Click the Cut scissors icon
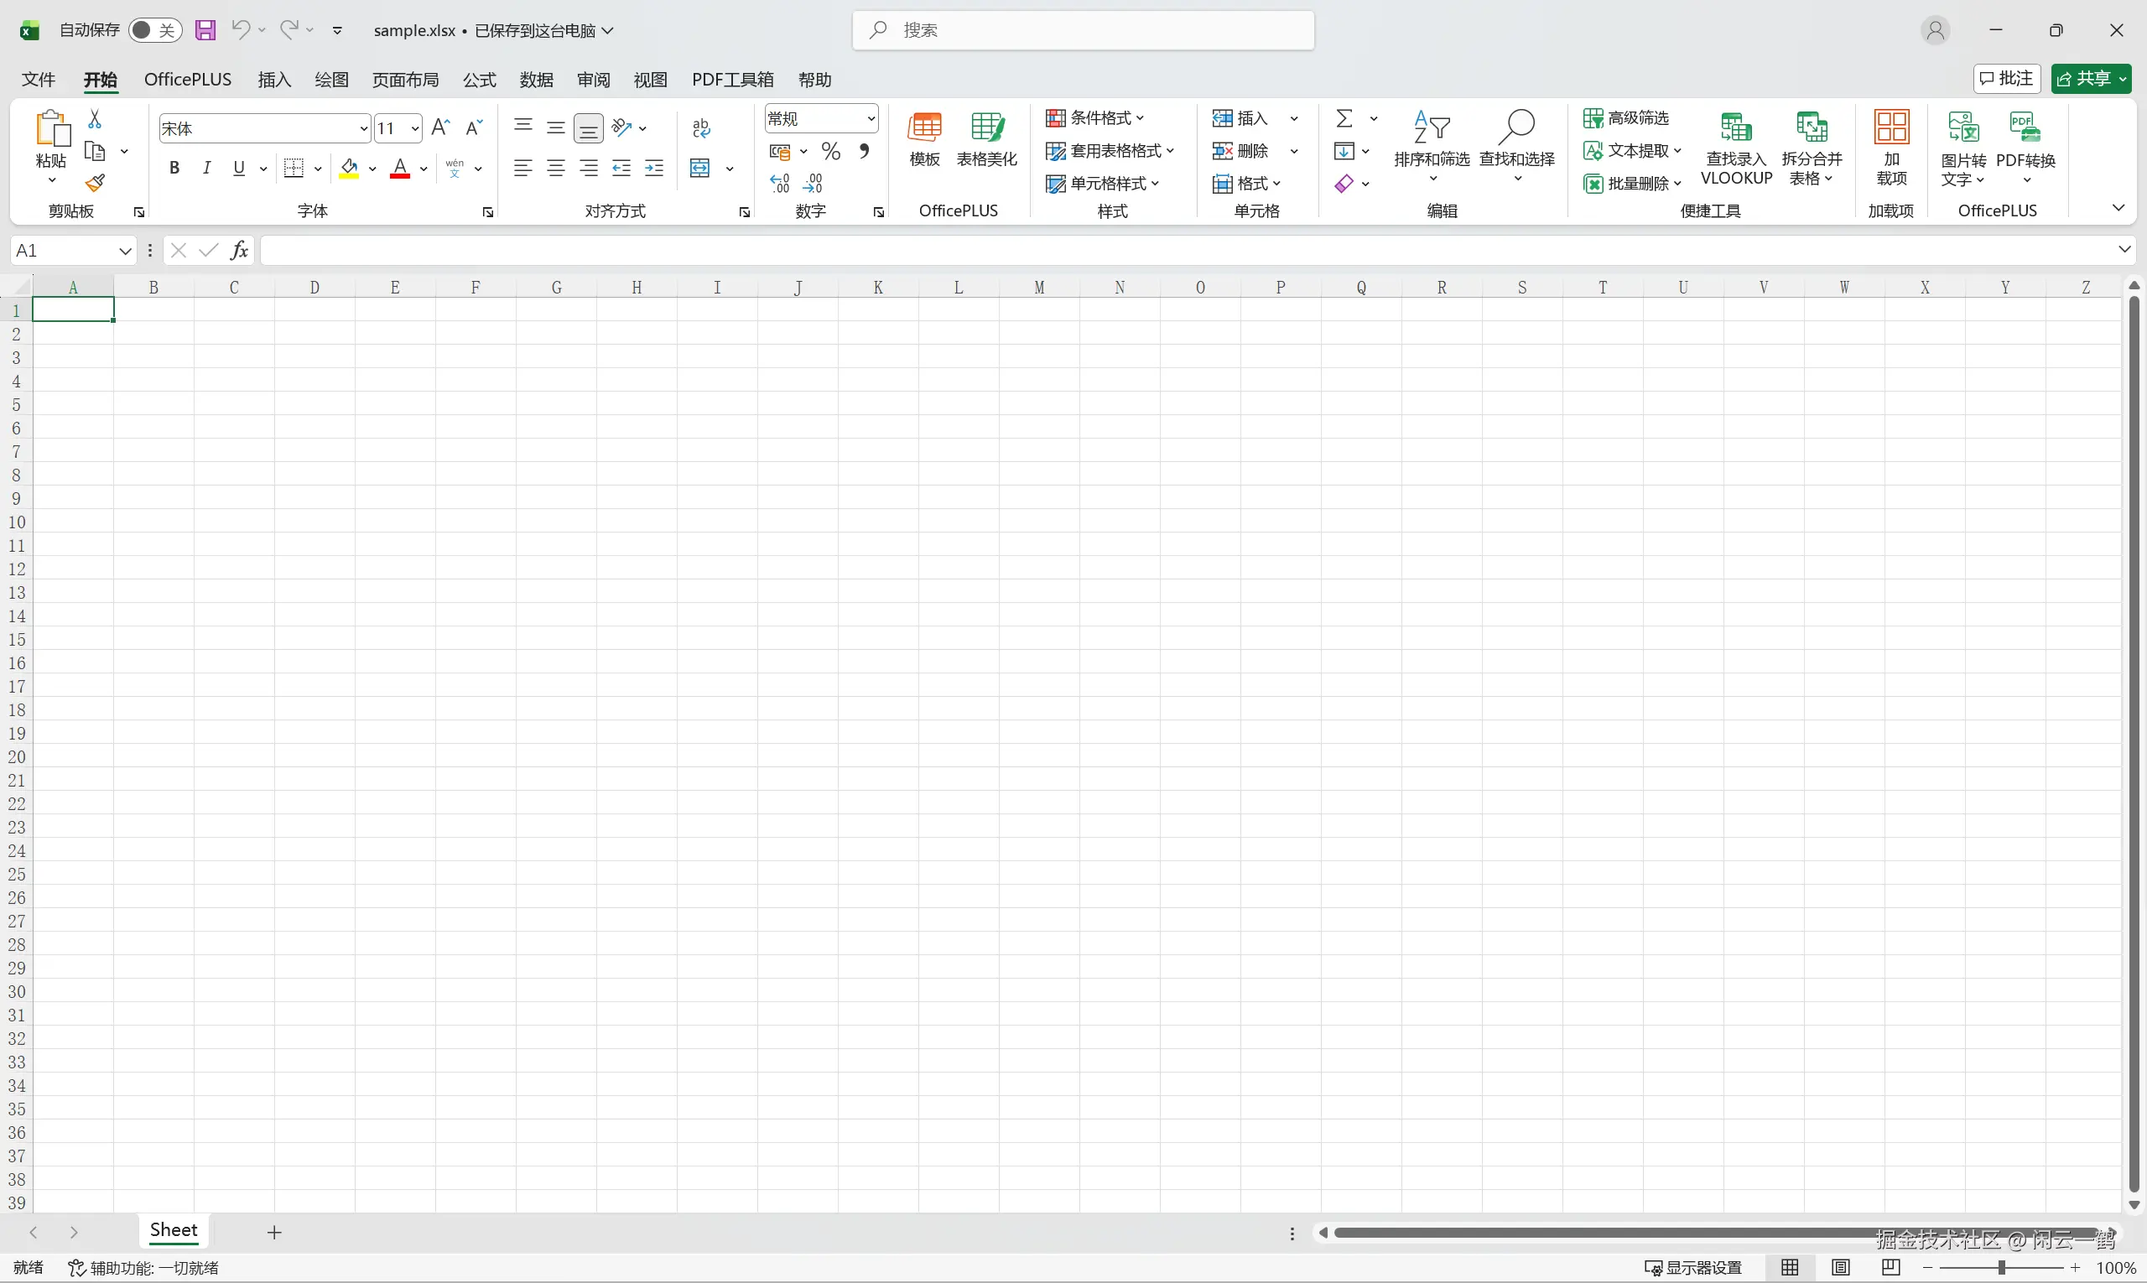2147x1283 pixels. click(95, 118)
